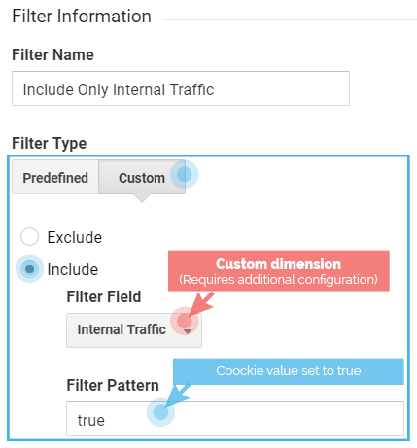The height and width of the screenshot is (448, 417).
Task: Click the Filter Pattern label
Action: (x=113, y=385)
